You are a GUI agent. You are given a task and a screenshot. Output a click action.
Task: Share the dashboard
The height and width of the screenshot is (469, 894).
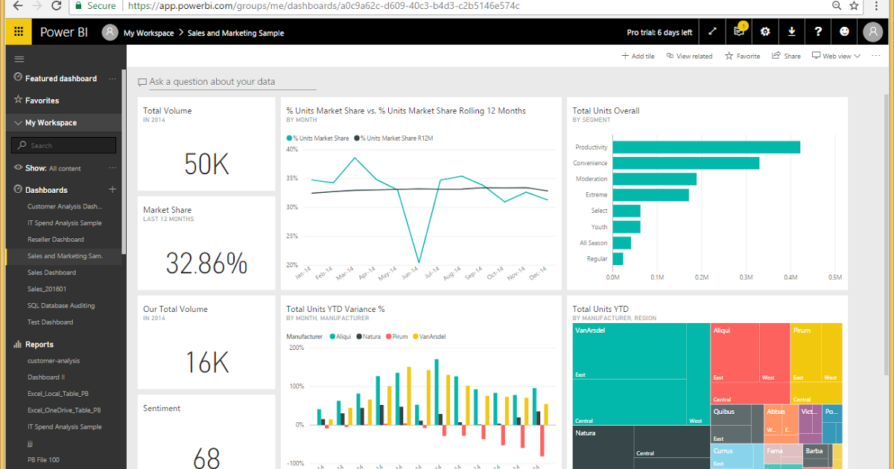(x=787, y=56)
